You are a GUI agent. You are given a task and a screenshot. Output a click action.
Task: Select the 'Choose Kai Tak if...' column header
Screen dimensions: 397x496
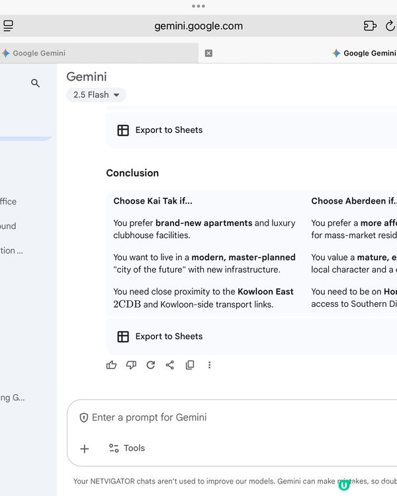pyautogui.click(x=153, y=201)
